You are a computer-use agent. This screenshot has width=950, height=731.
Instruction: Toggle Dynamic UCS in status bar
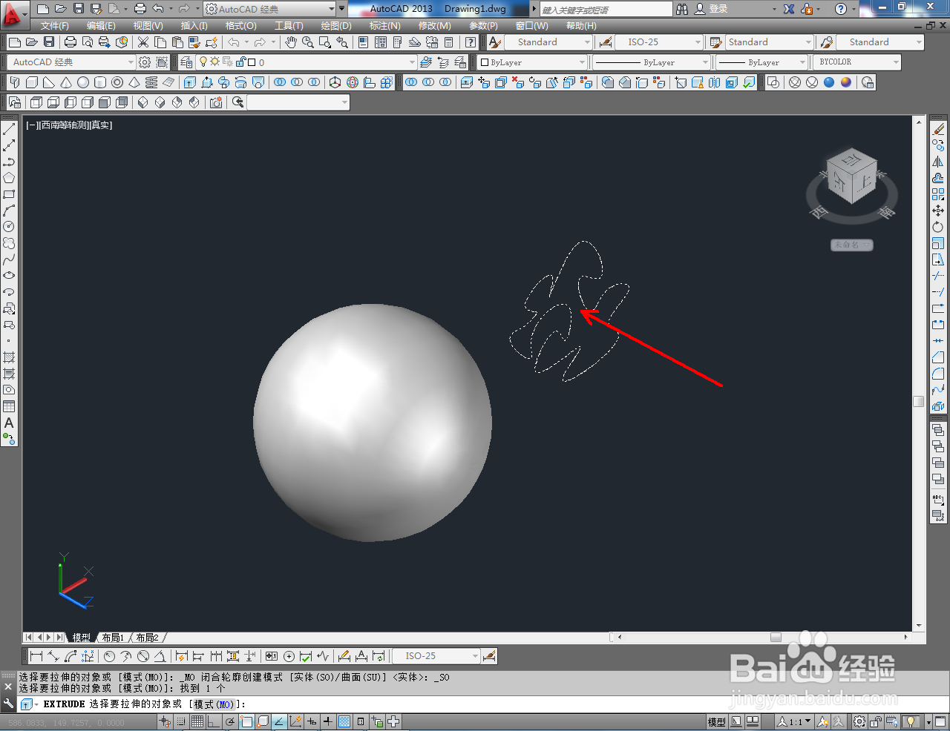(296, 721)
